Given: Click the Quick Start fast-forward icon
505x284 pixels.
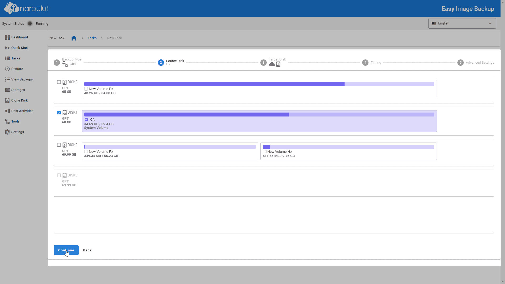Looking at the screenshot, I should coord(7,48).
